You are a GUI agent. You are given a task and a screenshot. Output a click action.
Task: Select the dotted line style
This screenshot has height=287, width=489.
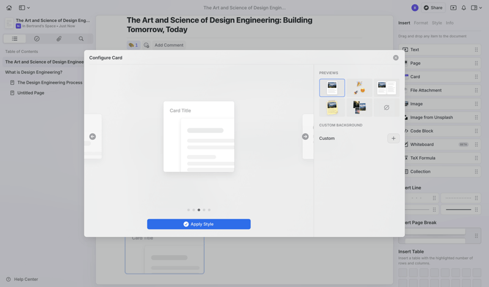click(460, 198)
